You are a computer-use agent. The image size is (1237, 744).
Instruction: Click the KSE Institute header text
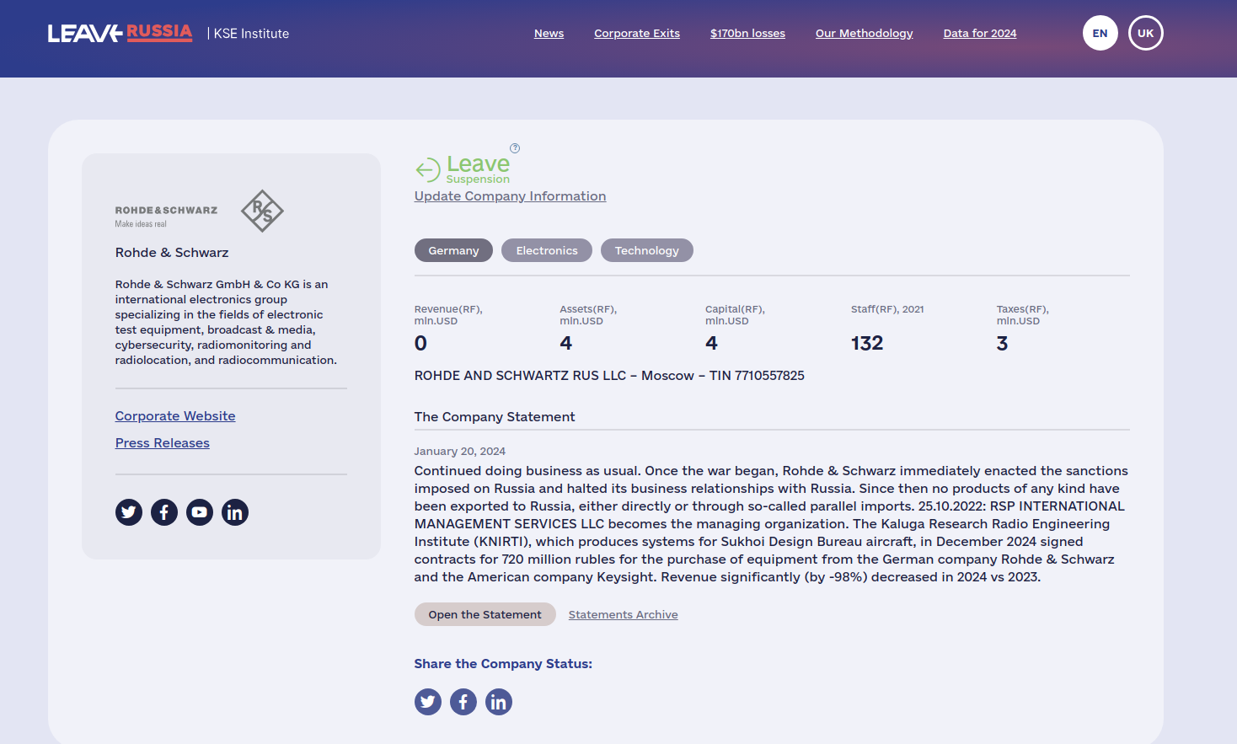click(251, 34)
